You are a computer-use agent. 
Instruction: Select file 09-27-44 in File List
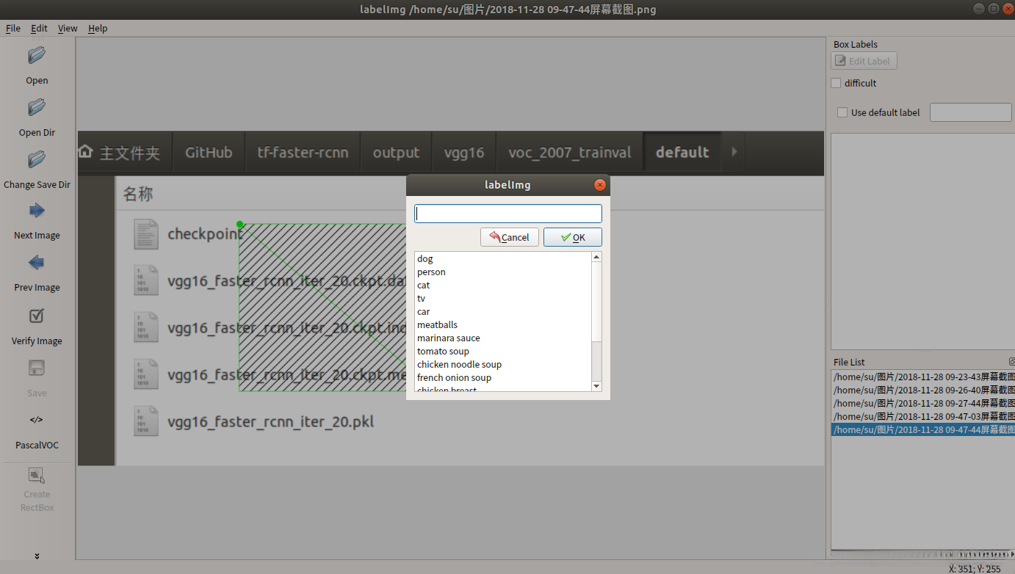pyautogui.click(x=923, y=403)
